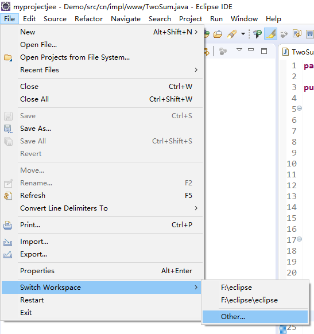This screenshot has height=334, width=314.
Task: Click the Open Type folder toolbar icon
Action: tap(218, 34)
